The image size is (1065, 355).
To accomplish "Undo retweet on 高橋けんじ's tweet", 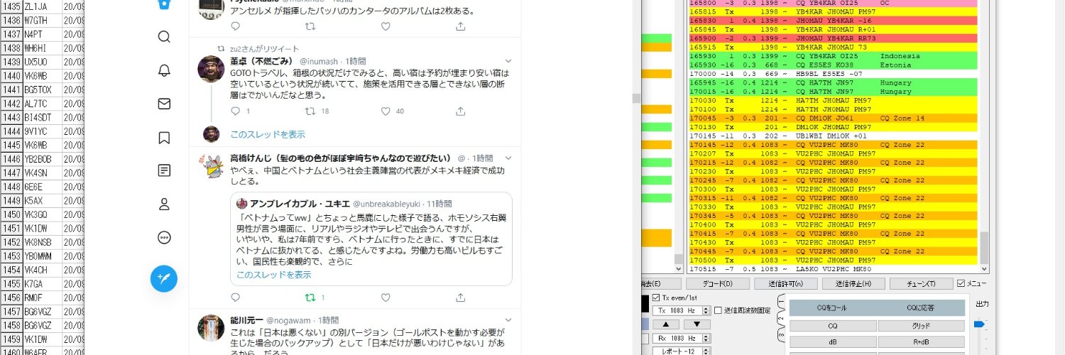I will coord(310,297).
